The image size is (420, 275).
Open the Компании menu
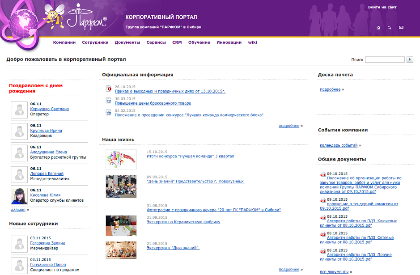pos(64,42)
